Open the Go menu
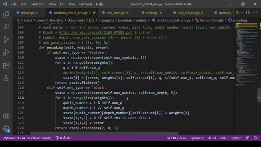261x147 pixels. click(62, 4)
